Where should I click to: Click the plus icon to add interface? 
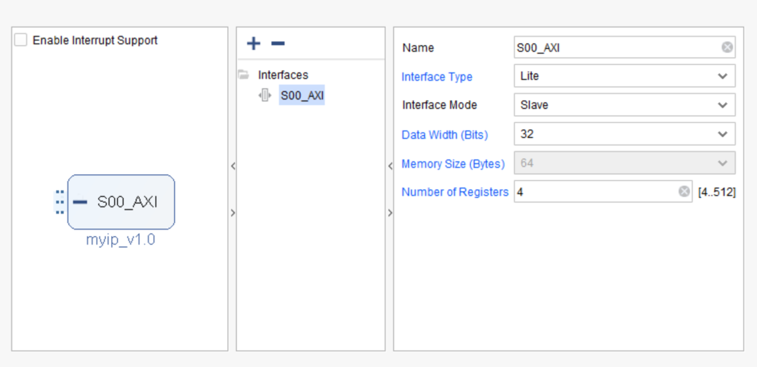(x=253, y=44)
